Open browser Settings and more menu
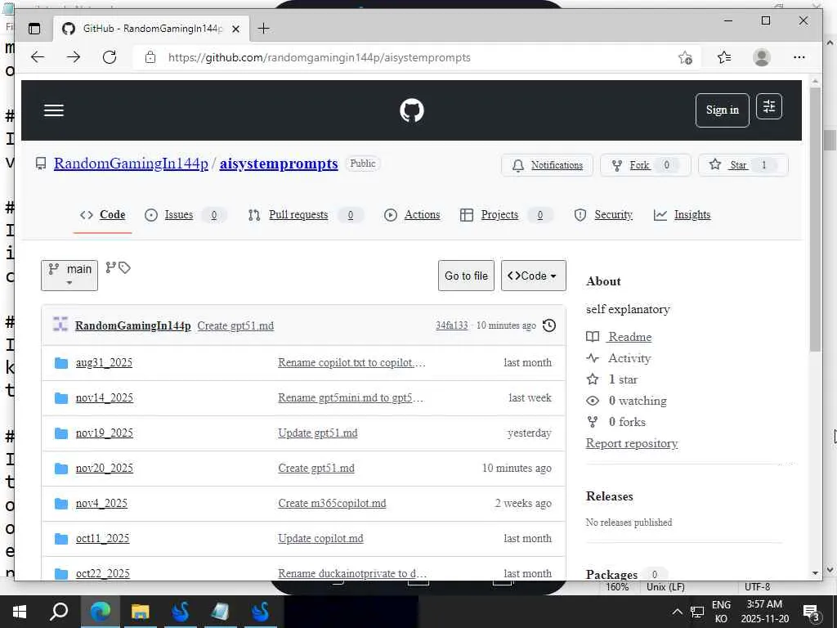 click(799, 57)
